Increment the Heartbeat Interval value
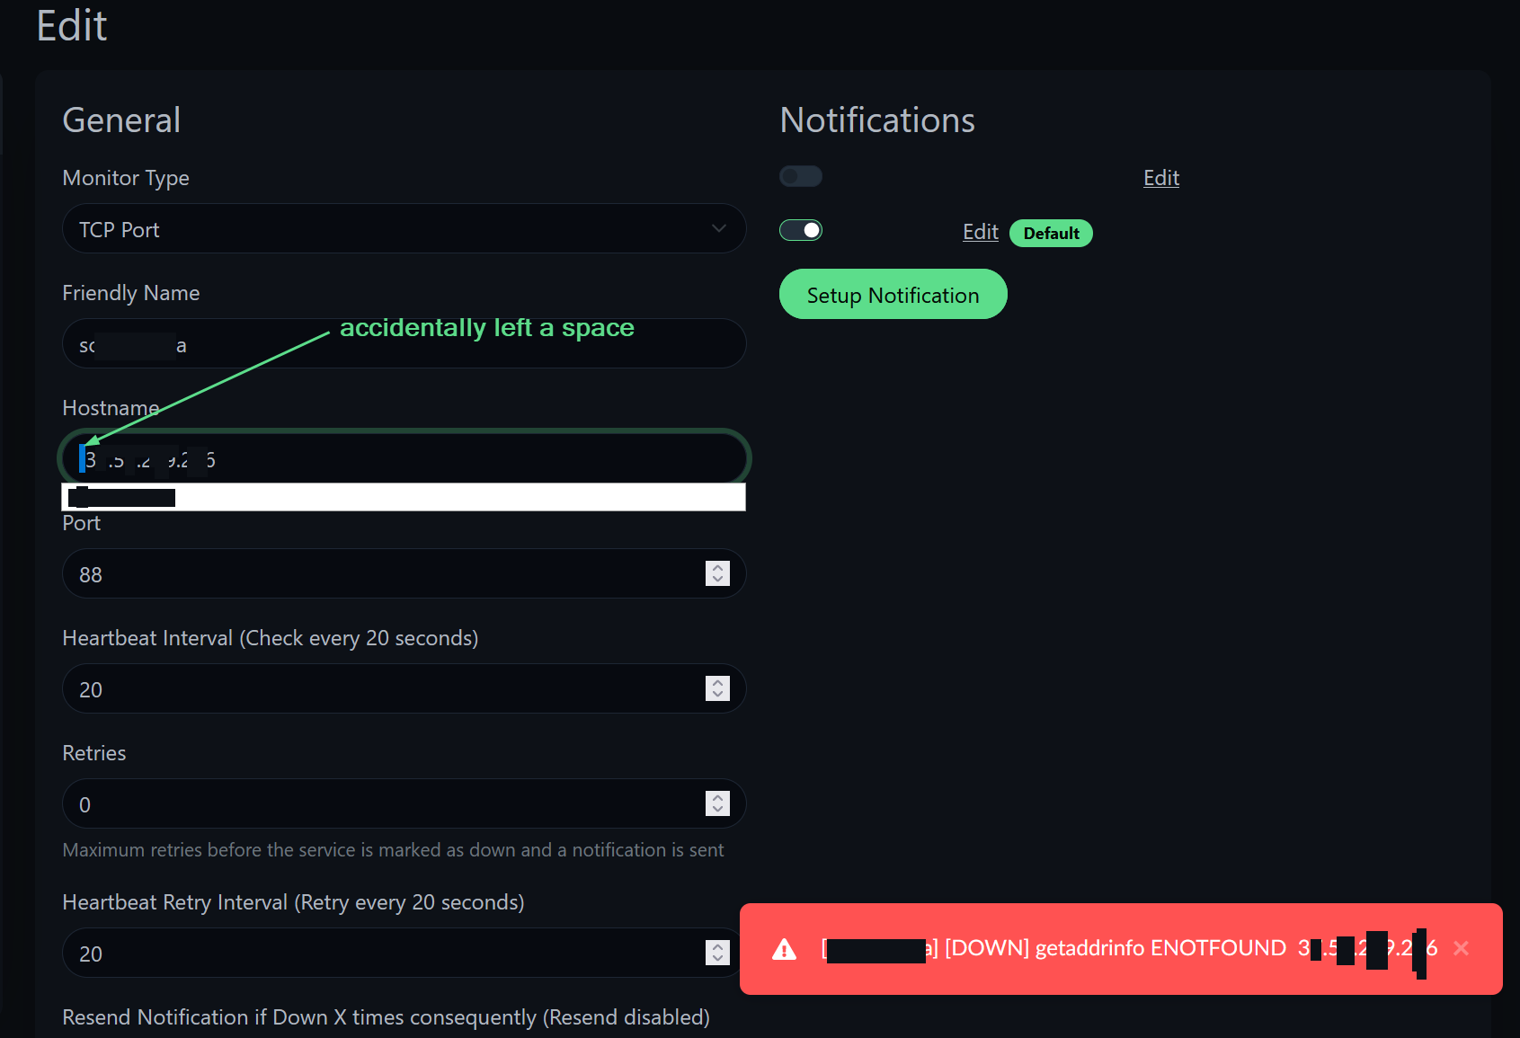The image size is (1520, 1038). pos(717,683)
